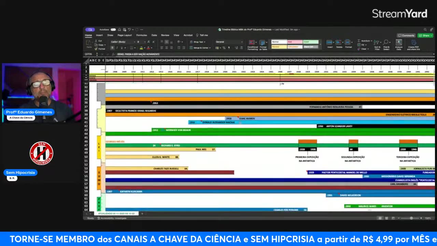Select the ATUALIZADO sheet tab
437x246 pixels.
pos(117,214)
